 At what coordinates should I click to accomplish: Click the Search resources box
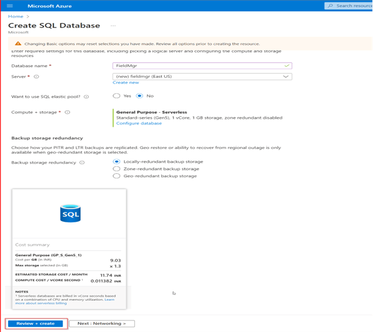[x=349, y=6]
